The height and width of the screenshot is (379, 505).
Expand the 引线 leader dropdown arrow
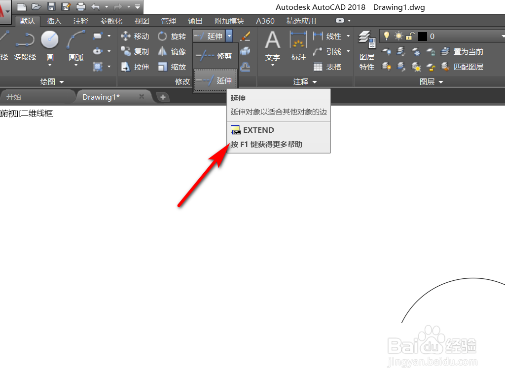pos(348,51)
